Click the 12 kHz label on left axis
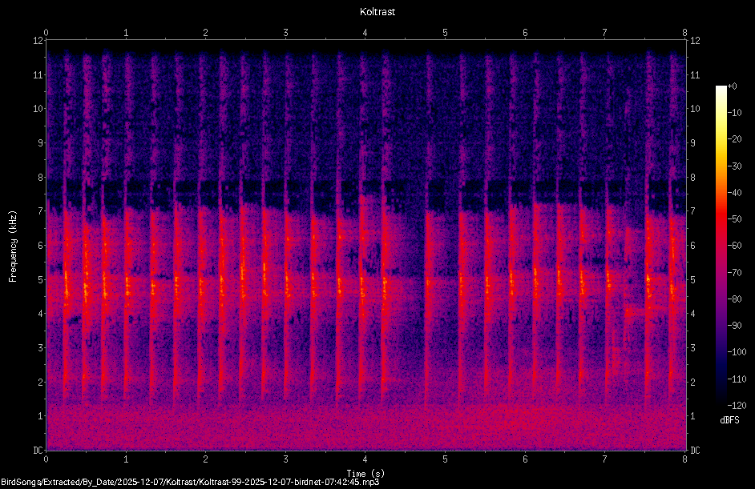Image resolution: width=755 pixels, height=489 pixels. [38, 41]
